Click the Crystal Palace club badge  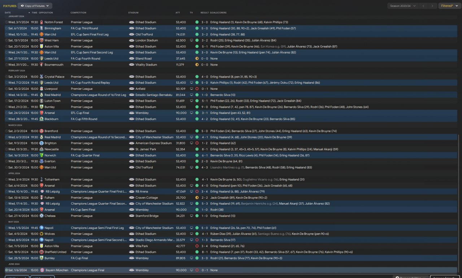pos(42,77)
